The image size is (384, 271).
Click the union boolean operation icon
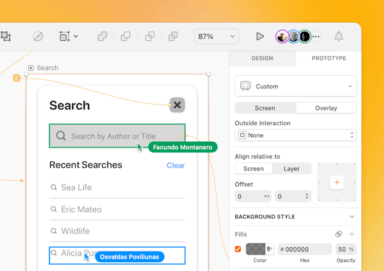coord(102,36)
